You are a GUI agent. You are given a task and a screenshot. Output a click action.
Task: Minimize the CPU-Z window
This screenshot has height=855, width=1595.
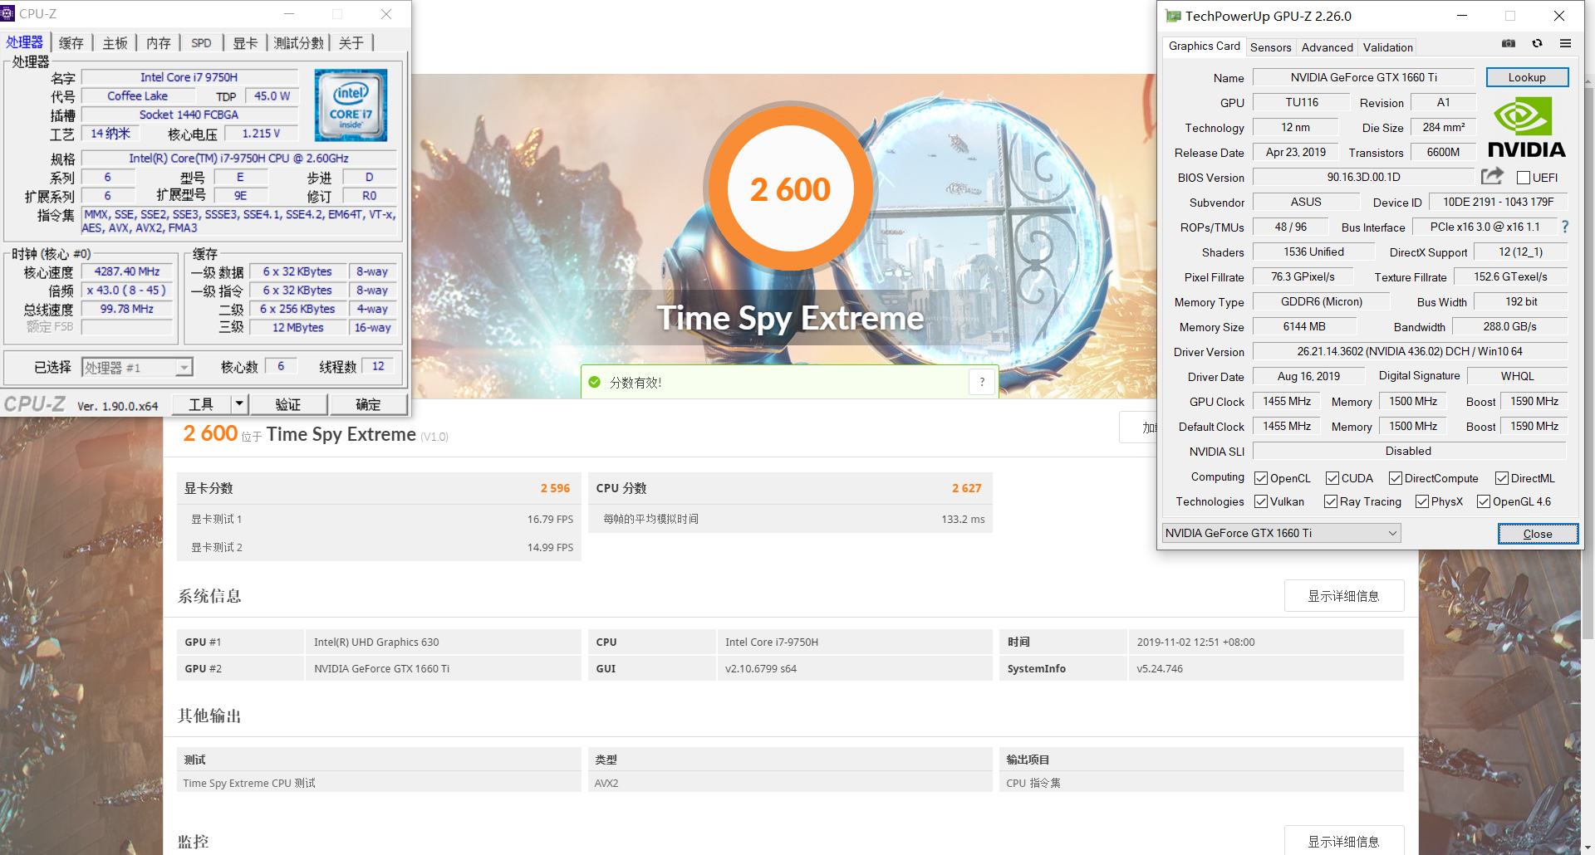(289, 14)
